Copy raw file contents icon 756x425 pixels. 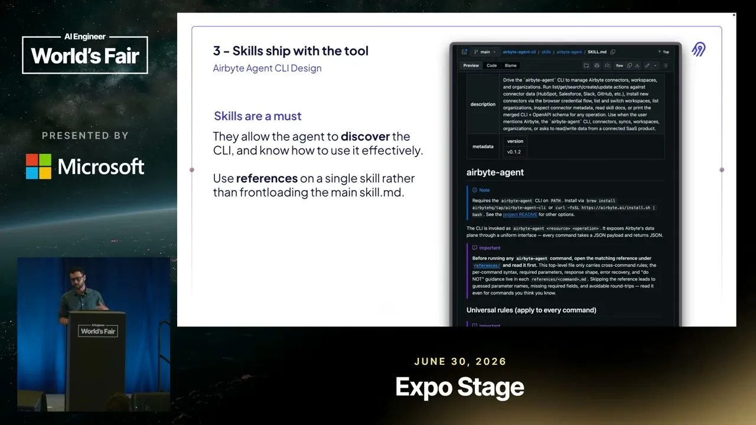point(630,66)
